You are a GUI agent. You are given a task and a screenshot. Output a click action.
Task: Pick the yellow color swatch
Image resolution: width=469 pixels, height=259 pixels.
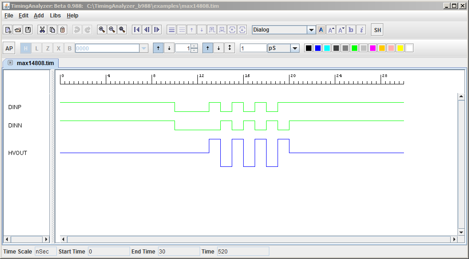(x=400, y=48)
